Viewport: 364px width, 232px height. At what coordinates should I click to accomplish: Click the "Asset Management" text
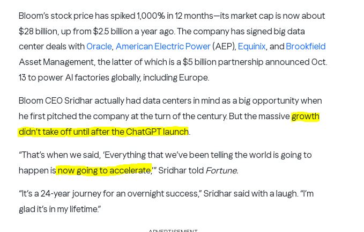(56, 62)
